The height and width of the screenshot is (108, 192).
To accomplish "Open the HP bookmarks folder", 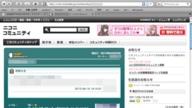I will (x=20, y=10).
